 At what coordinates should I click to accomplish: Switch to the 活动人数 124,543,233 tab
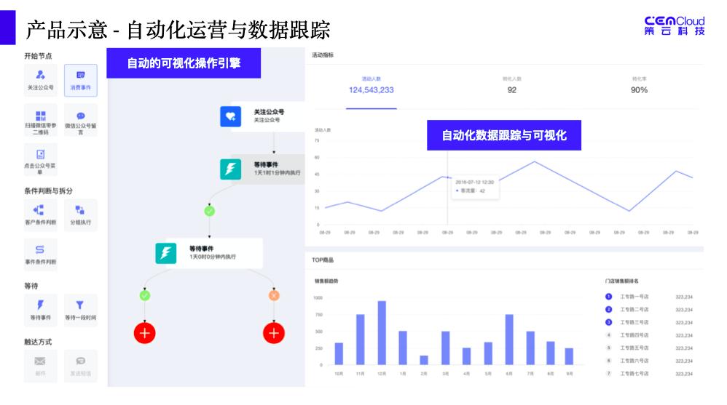pos(372,87)
